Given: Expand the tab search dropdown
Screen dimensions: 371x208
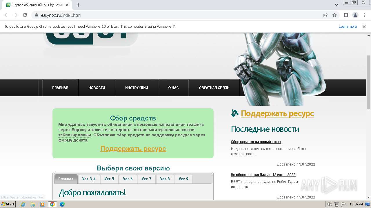Looking at the screenshot, I should point(337,5).
